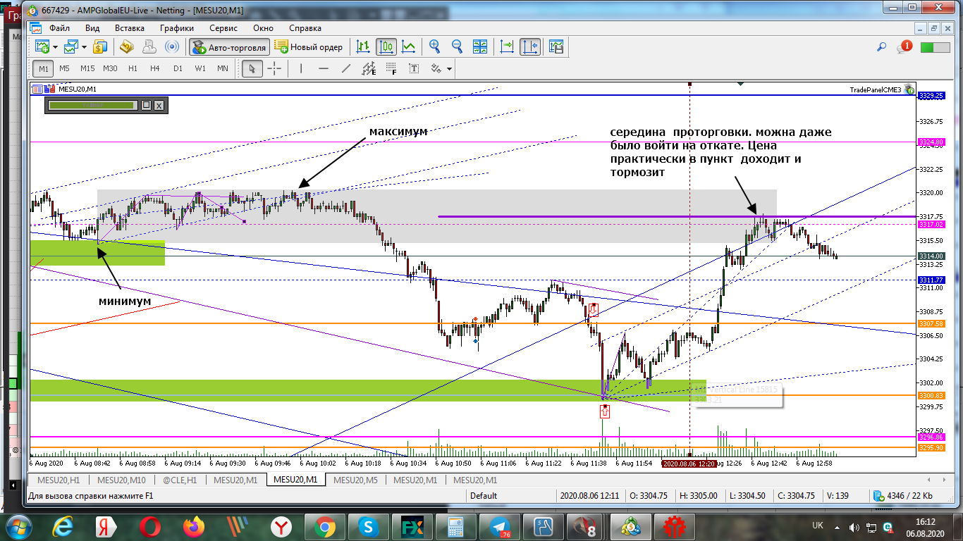Image resolution: width=963 pixels, height=541 pixels.
Task: Click the green connection status indicator
Action: (935, 47)
